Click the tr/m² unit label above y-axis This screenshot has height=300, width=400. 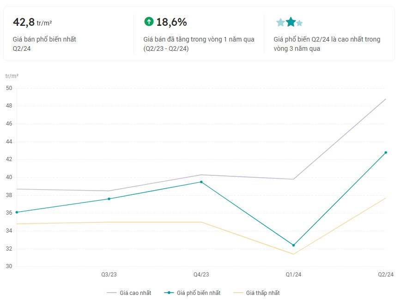[12, 76]
